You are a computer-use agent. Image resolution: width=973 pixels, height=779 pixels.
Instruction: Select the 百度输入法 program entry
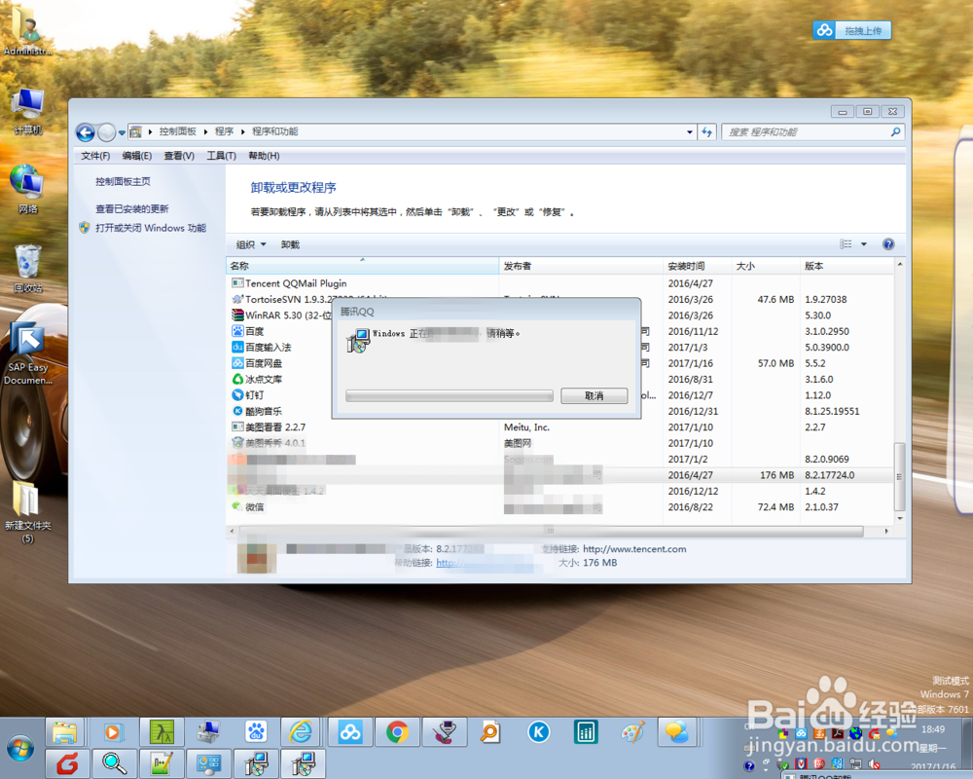click(x=269, y=348)
